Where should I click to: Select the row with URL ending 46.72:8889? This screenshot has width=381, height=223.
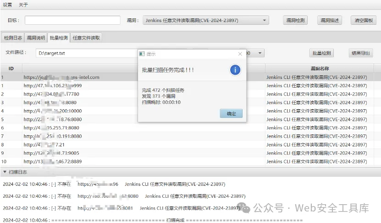click(x=191, y=162)
